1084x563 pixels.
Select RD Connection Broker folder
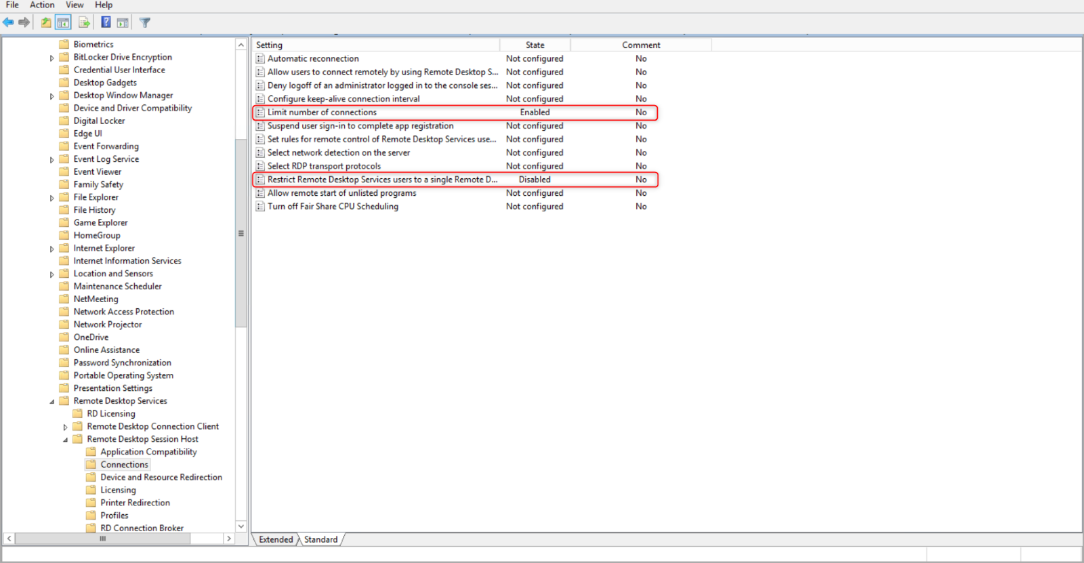pos(142,528)
